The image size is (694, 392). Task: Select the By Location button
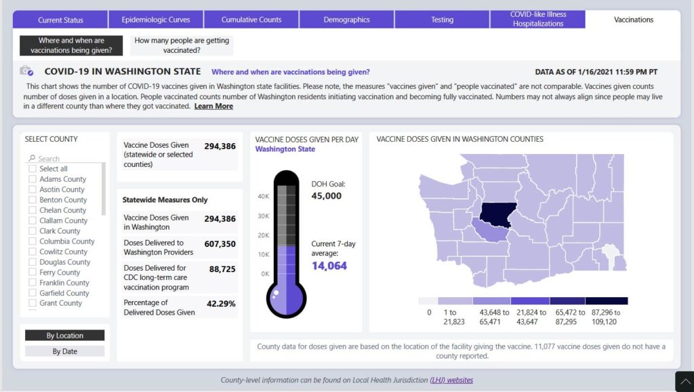click(64, 335)
